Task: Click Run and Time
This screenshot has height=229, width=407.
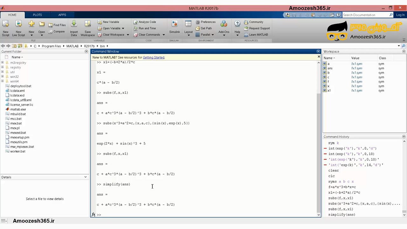Action: pos(145,28)
